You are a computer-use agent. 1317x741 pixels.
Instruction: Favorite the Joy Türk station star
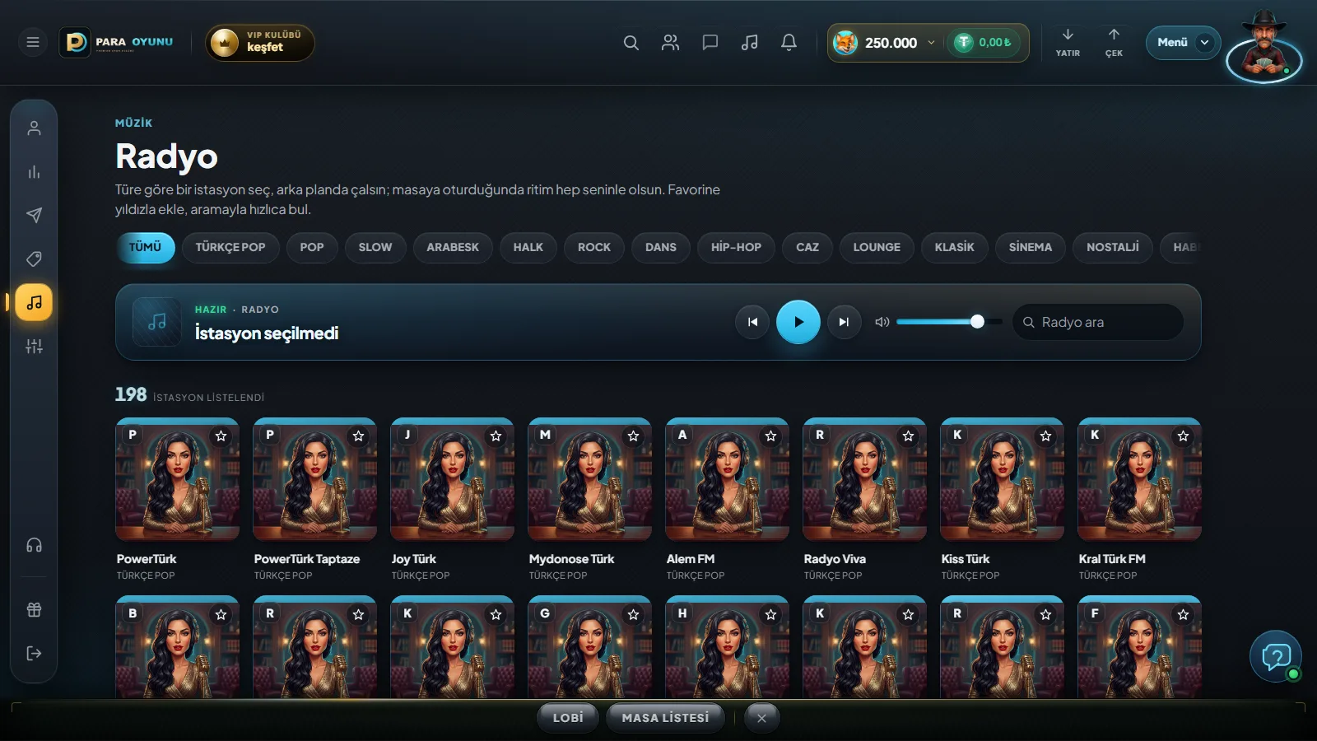496,436
